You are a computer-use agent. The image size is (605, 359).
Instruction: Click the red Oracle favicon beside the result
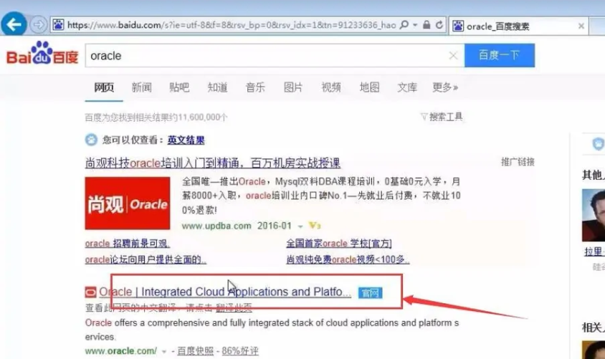tap(90, 292)
